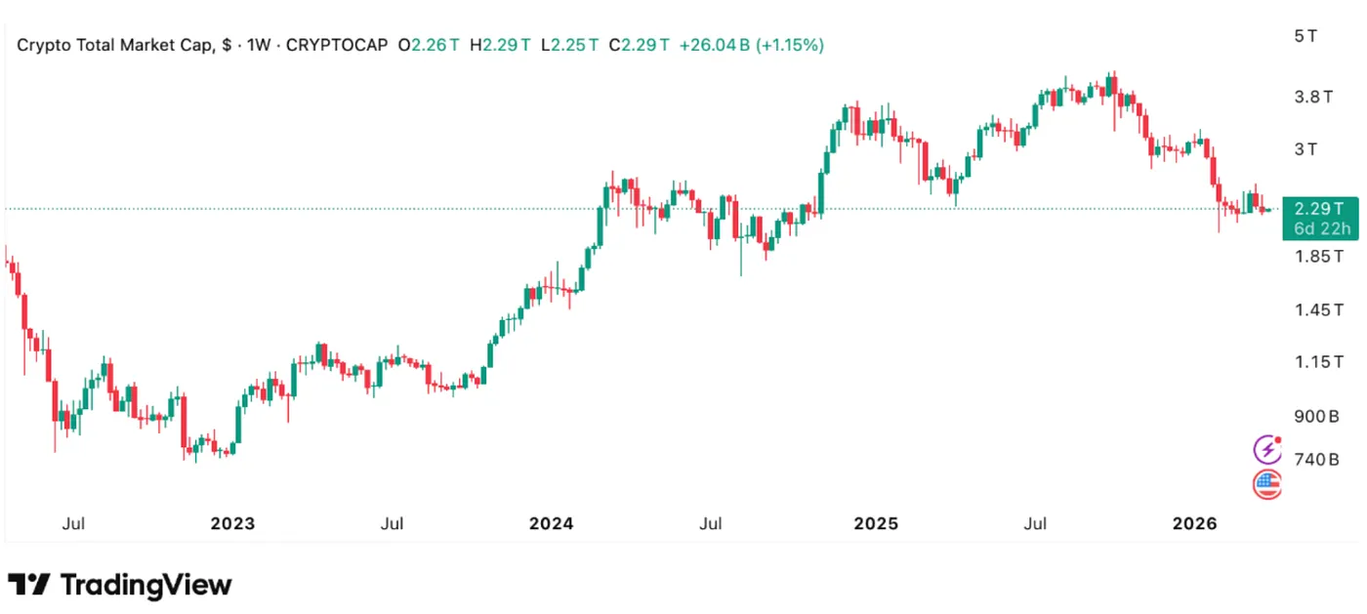Select the 2026 time axis label
The width and height of the screenshot is (1367, 614).
[1194, 523]
